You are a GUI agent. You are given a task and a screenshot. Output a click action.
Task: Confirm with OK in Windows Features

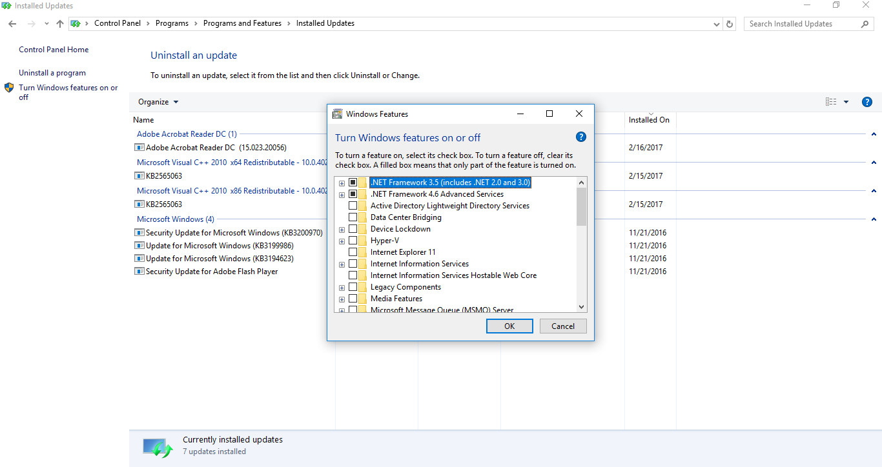(x=509, y=326)
